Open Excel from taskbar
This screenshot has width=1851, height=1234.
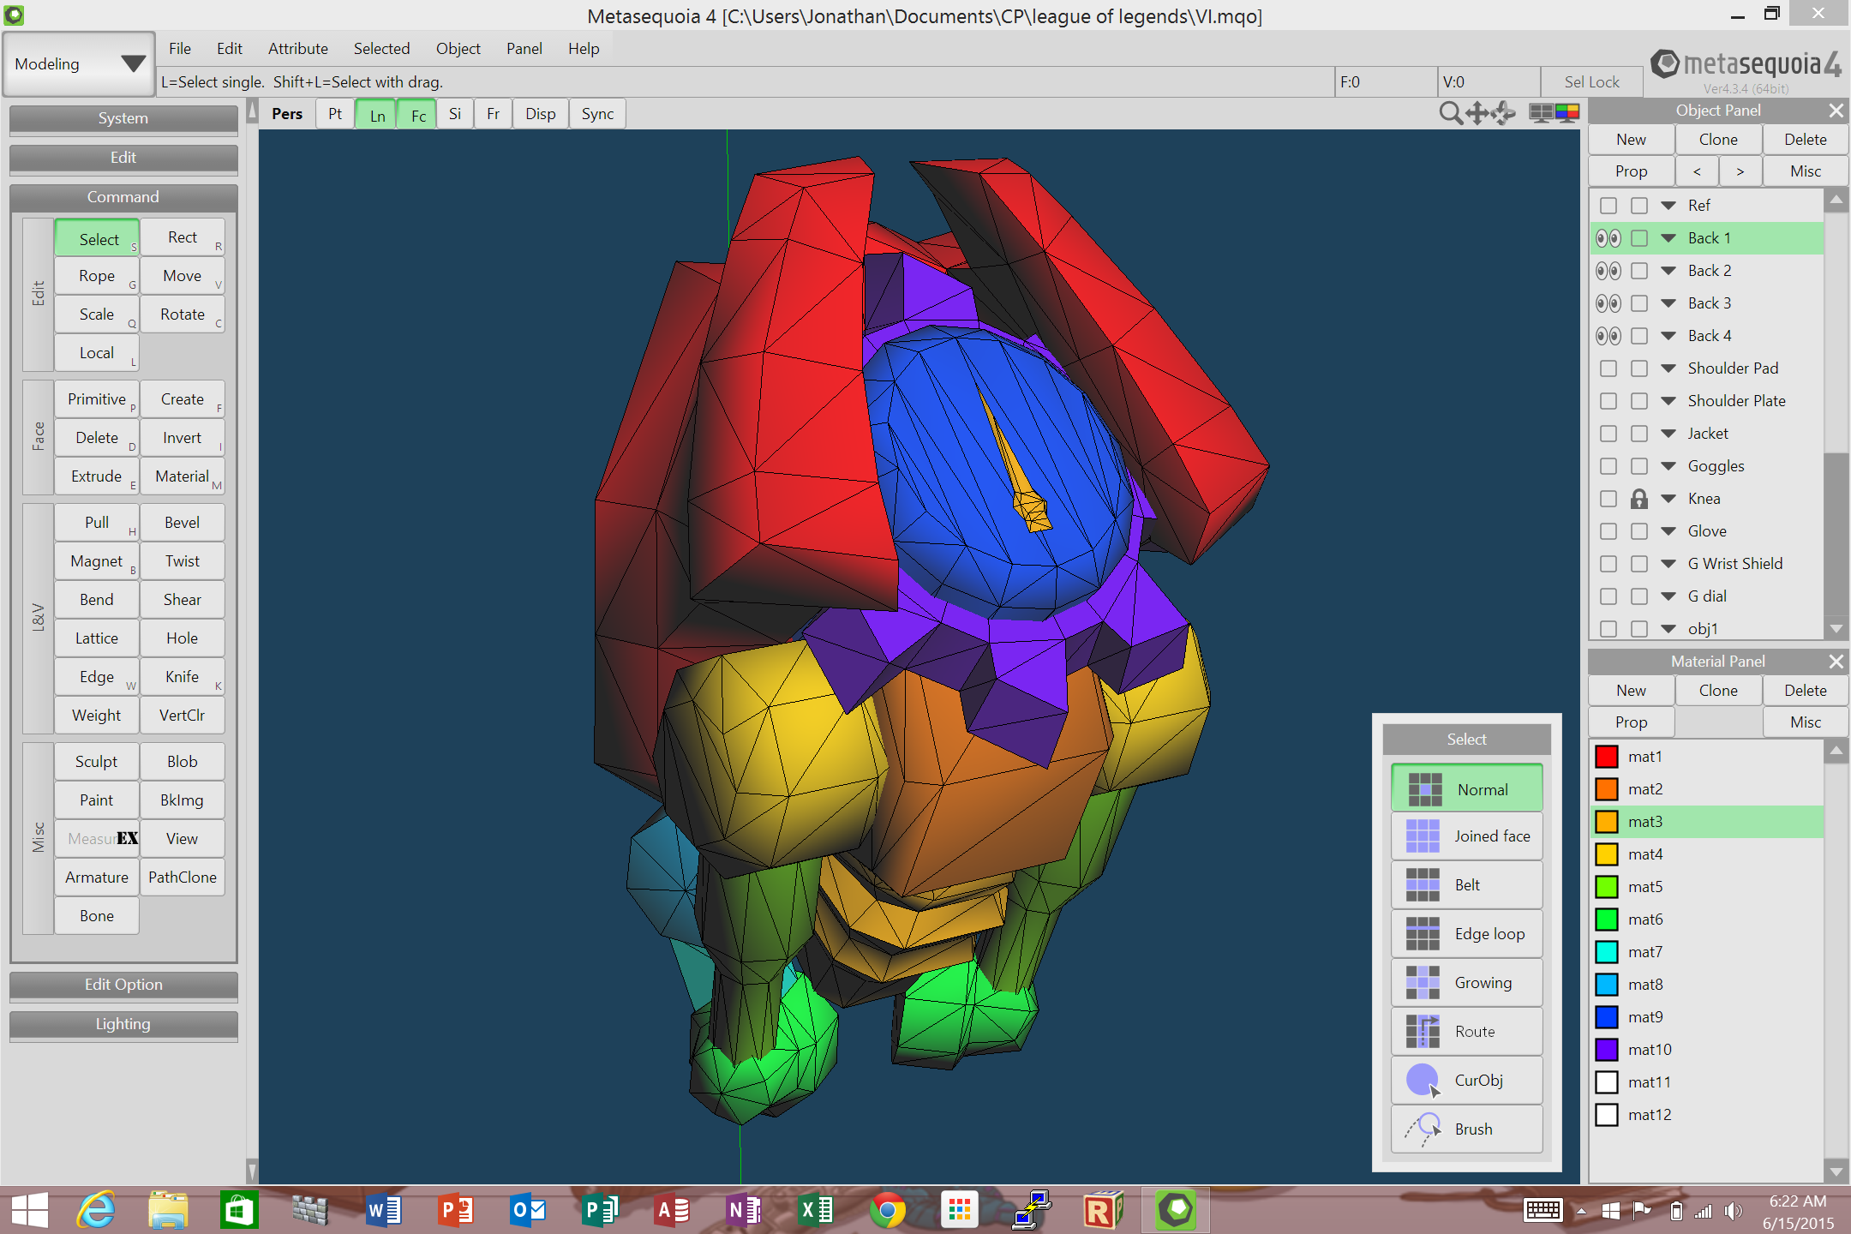[x=815, y=1210]
